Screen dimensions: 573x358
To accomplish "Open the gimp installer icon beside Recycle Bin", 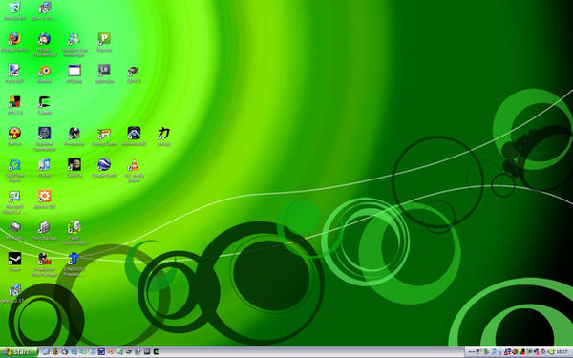I will [45, 8].
